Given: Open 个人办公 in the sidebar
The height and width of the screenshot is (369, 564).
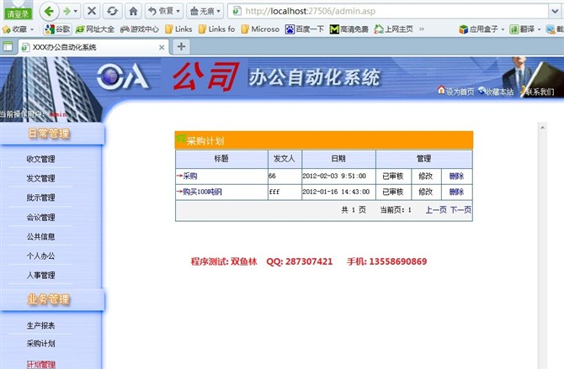Looking at the screenshot, I should pyautogui.click(x=40, y=256).
